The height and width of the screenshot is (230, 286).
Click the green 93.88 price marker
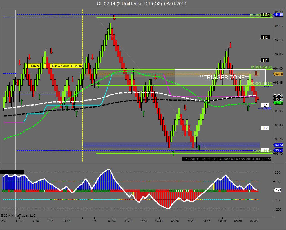click(279, 103)
